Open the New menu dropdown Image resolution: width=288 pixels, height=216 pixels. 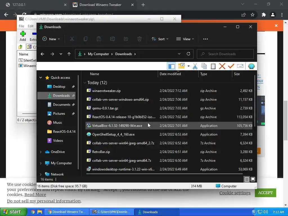51,39
